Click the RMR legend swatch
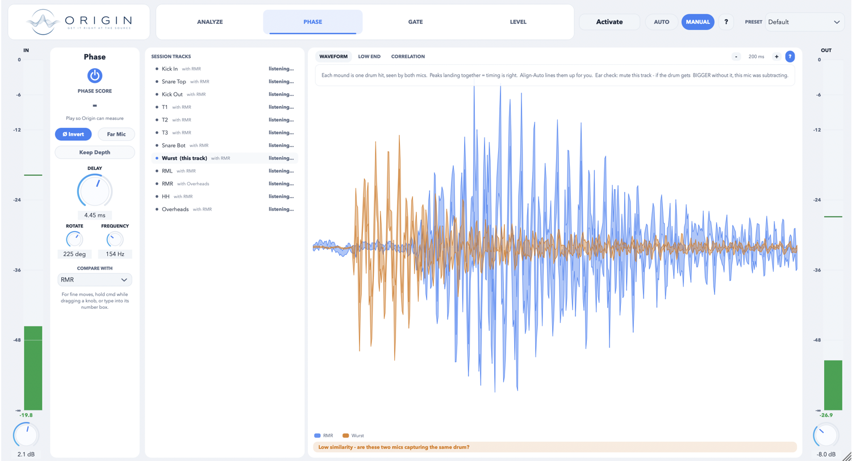The height and width of the screenshot is (461, 852). (317, 435)
